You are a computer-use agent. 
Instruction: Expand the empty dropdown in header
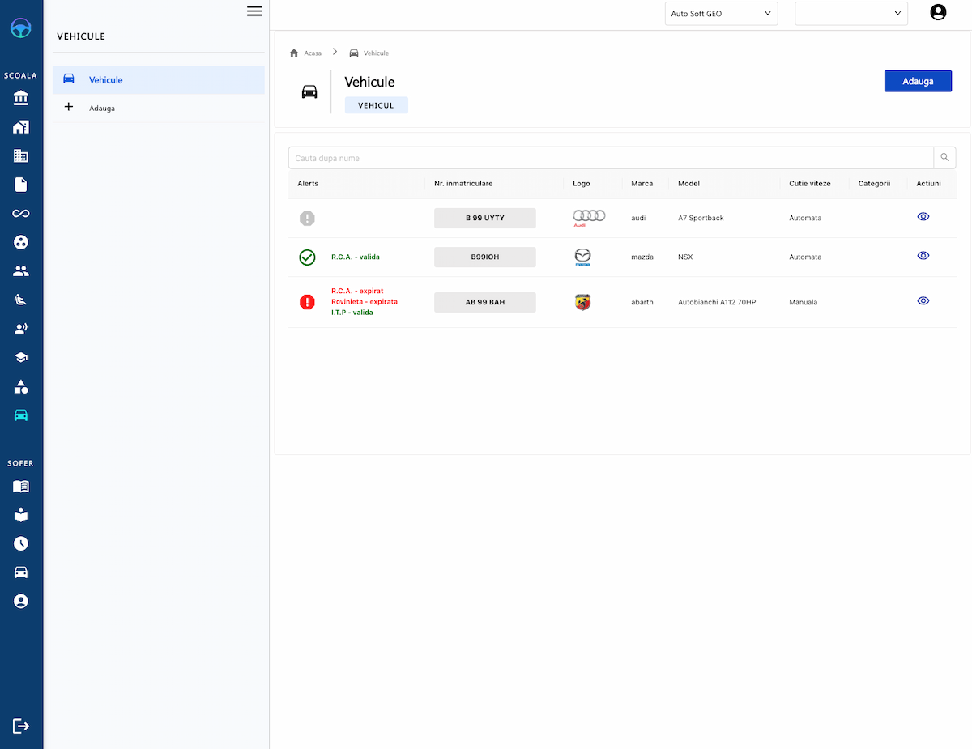pos(850,14)
